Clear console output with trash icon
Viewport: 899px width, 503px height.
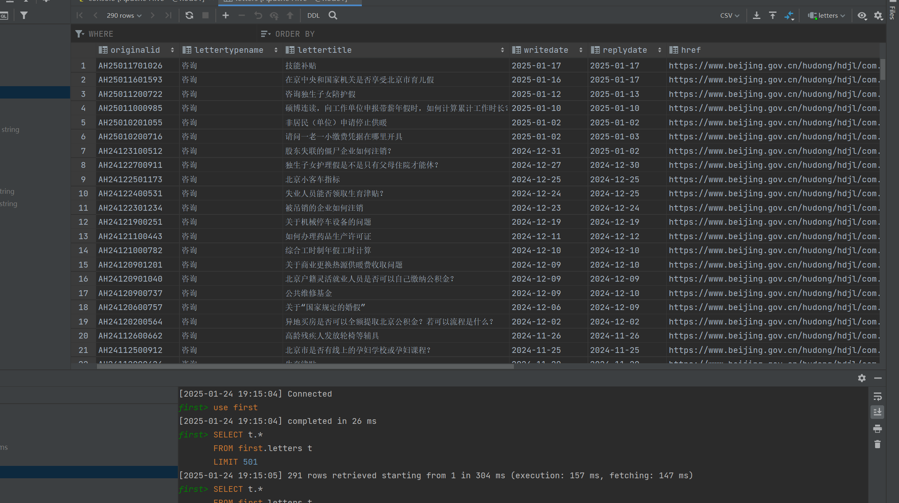tap(877, 444)
